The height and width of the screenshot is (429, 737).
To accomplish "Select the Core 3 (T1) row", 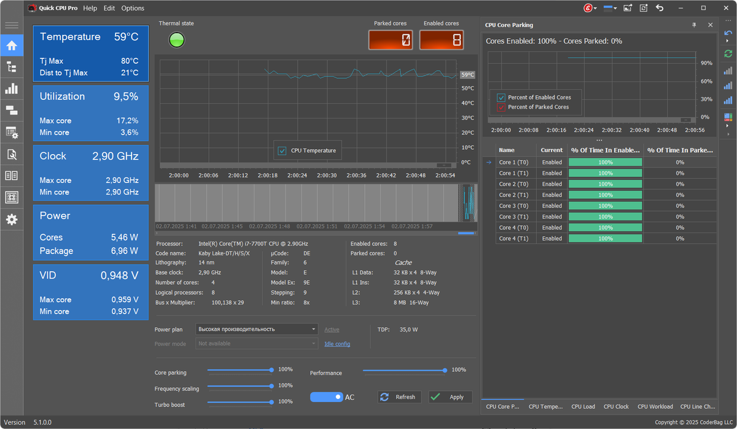I will (606, 217).
